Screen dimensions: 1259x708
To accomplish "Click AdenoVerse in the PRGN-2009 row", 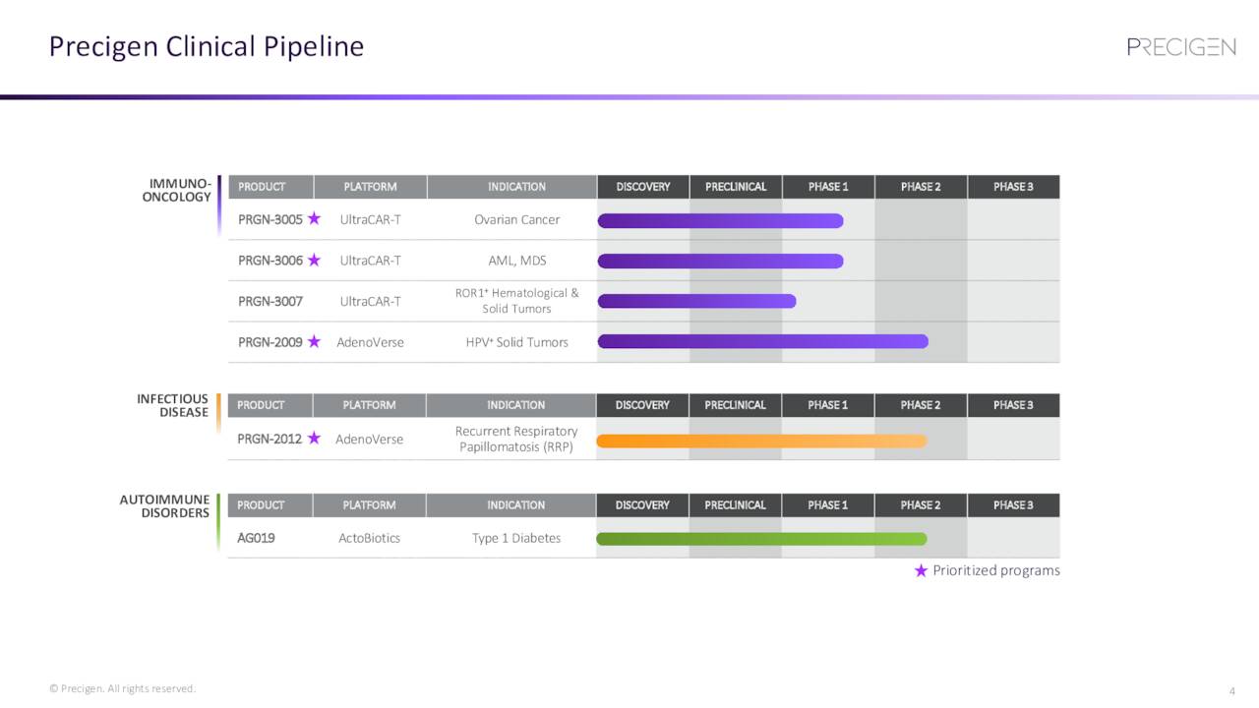I will coord(370,342).
